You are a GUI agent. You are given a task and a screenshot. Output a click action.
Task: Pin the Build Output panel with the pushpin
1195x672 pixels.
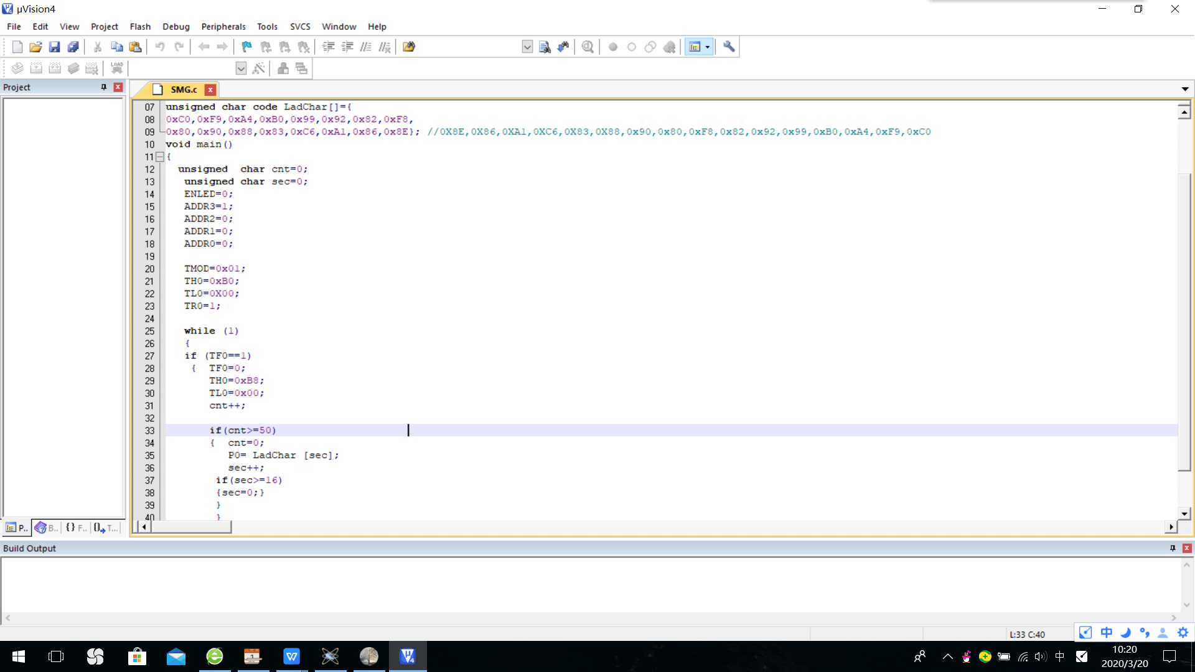click(1173, 548)
